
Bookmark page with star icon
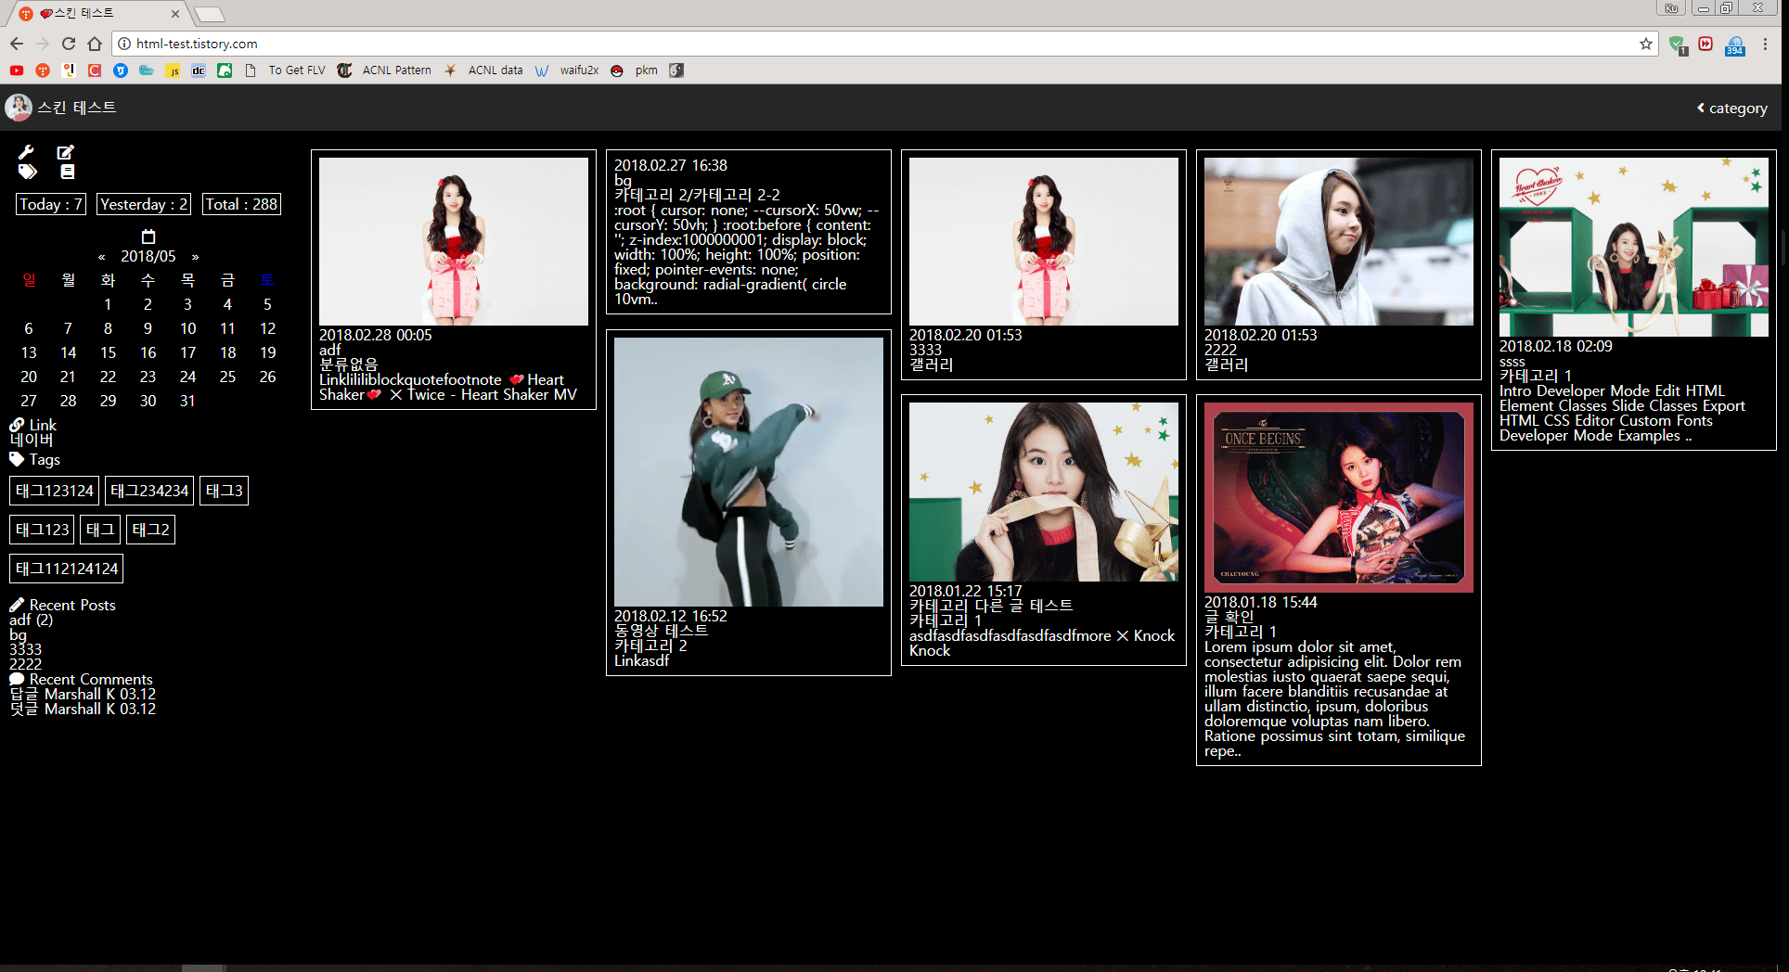click(x=1645, y=44)
